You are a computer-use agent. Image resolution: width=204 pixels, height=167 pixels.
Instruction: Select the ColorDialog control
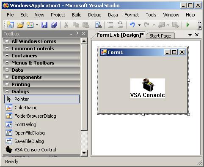(42, 108)
